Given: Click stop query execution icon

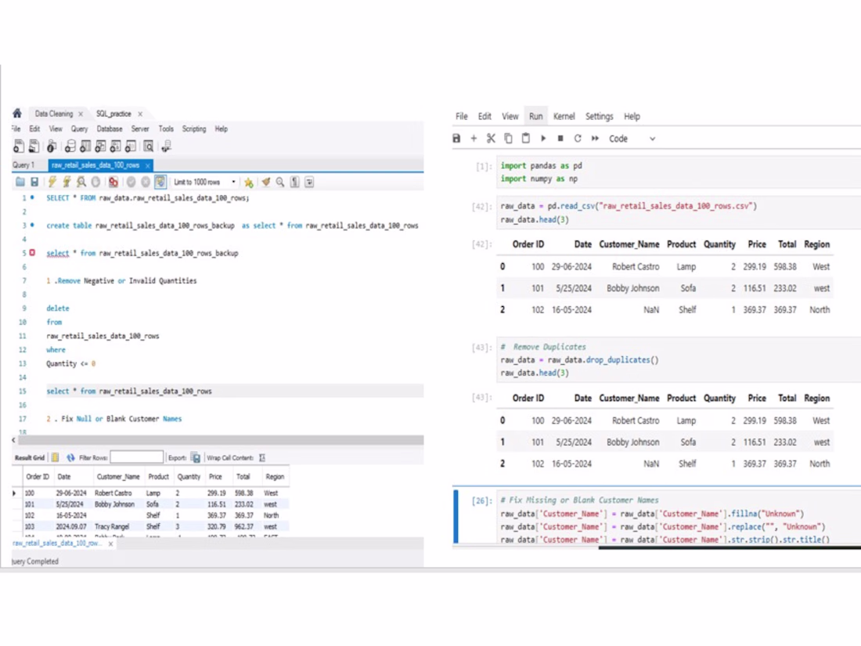Looking at the screenshot, I should coord(96,182).
